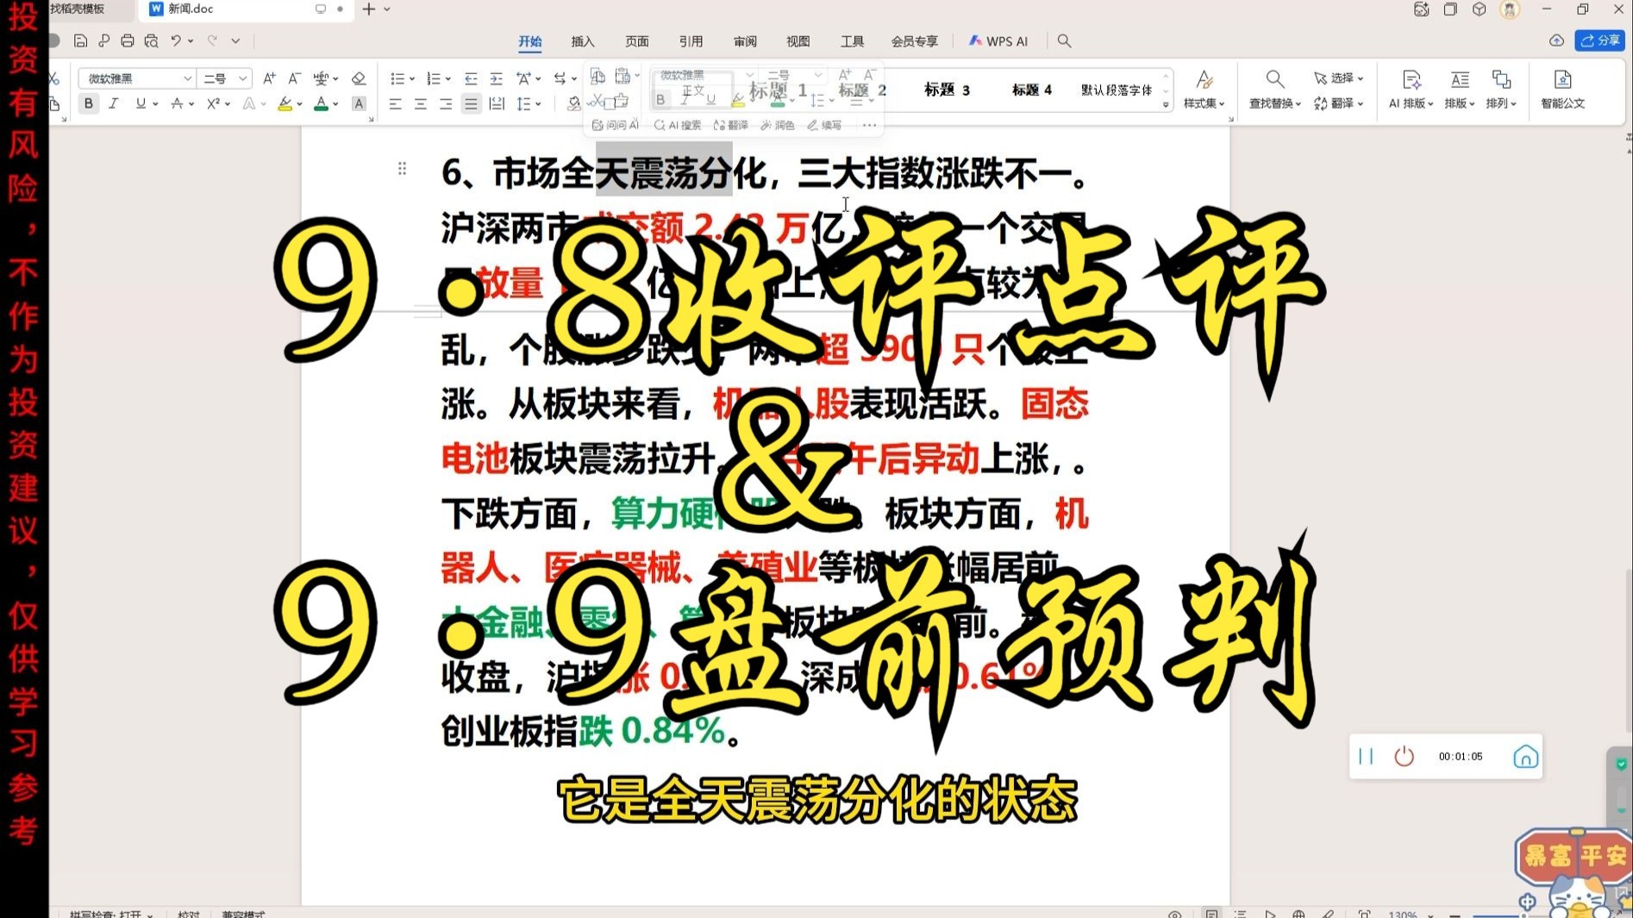Toggle bold formatting
The image size is (1633, 918).
tap(88, 103)
